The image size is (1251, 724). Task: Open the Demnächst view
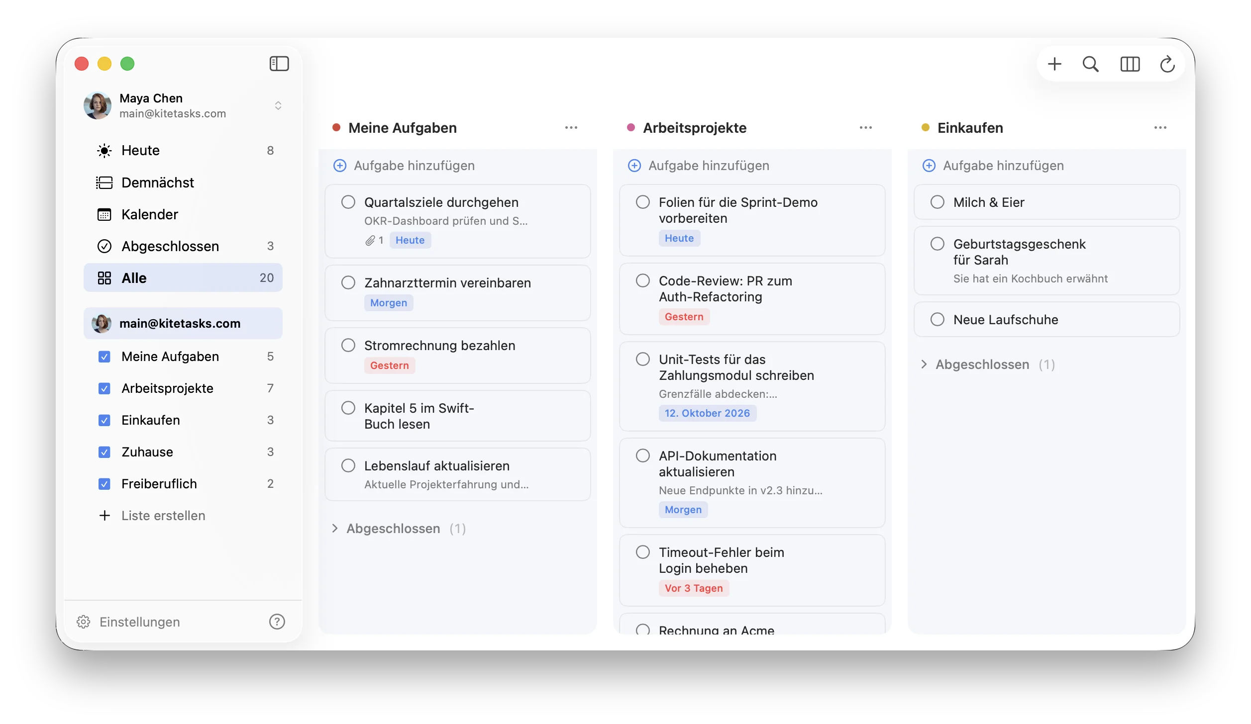pos(183,182)
